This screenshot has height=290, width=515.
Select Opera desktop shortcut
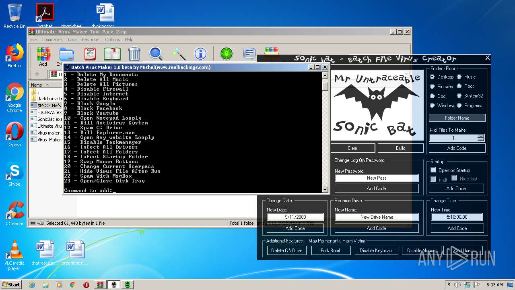pos(14,135)
